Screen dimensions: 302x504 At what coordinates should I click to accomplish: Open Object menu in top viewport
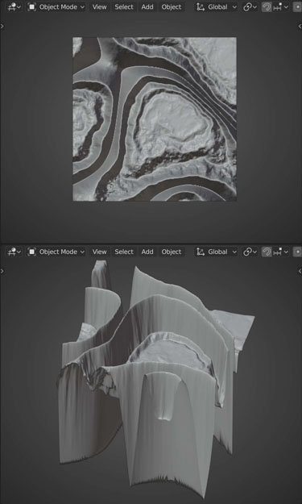click(172, 6)
